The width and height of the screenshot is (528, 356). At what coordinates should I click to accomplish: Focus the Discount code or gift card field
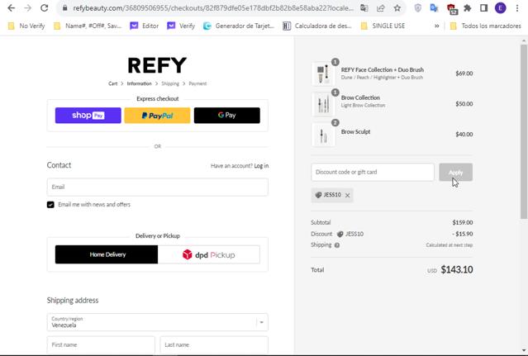pyautogui.click(x=373, y=172)
